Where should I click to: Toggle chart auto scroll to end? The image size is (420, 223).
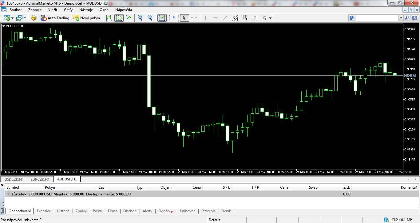(162, 18)
